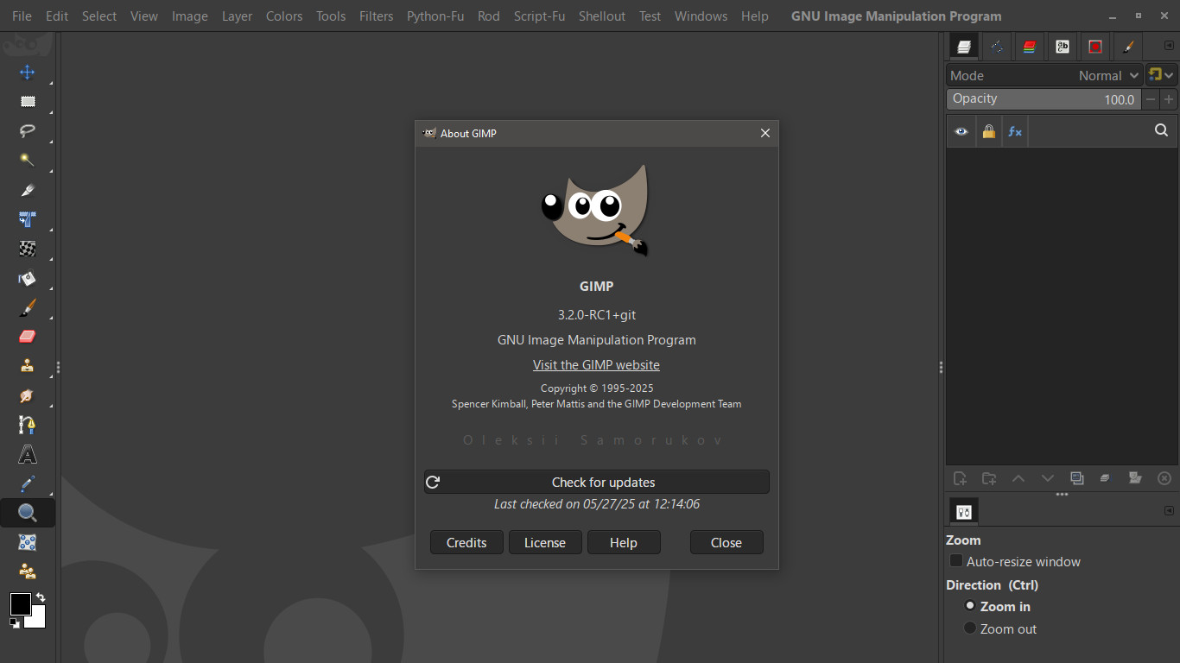
Task: Click the layer search magnifier icon
Action: 1161,130
